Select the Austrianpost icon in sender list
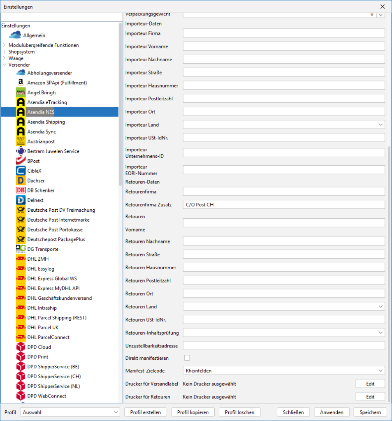Screen dimensions: 392x421 21,141
